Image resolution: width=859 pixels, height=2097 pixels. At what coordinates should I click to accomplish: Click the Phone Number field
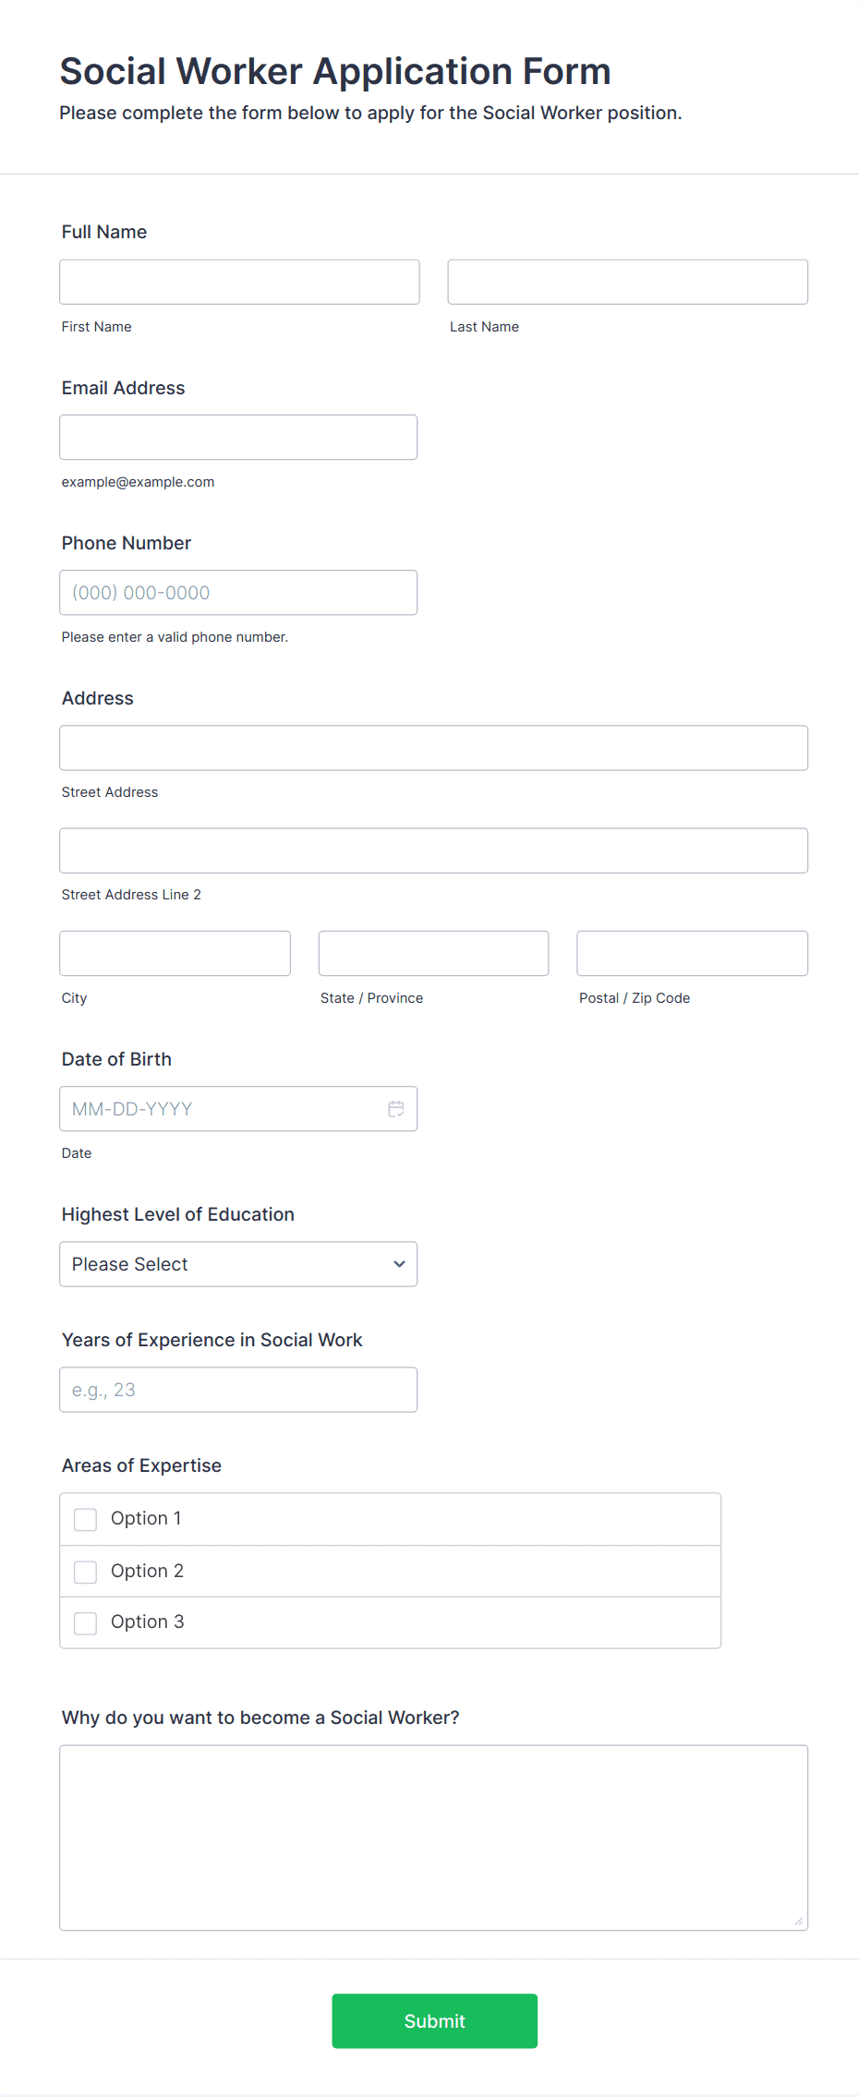[238, 593]
